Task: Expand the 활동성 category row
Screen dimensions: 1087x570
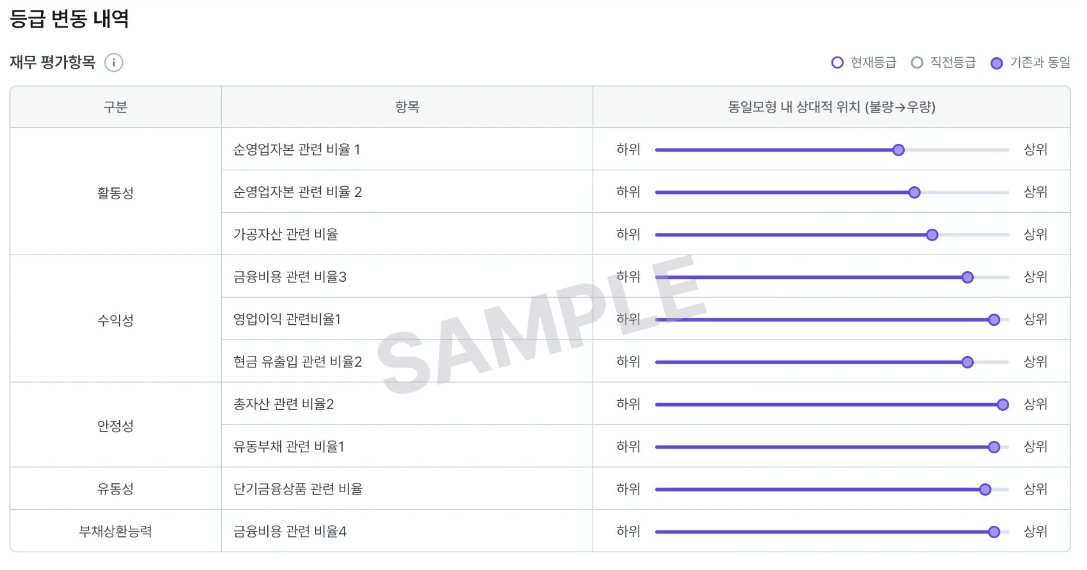Action: click(x=114, y=192)
